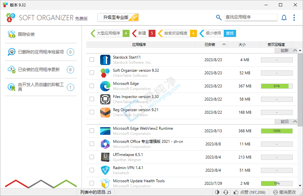The height and width of the screenshot is (196, 303).
Task: Sort by the 已安装 column header
Action: coord(211,45)
